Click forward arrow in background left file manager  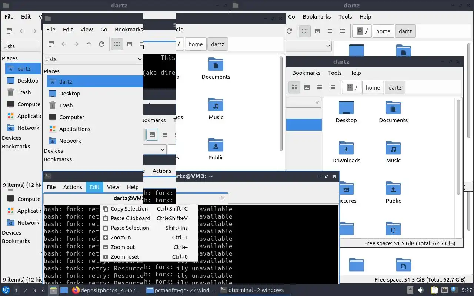(x=34, y=31)
